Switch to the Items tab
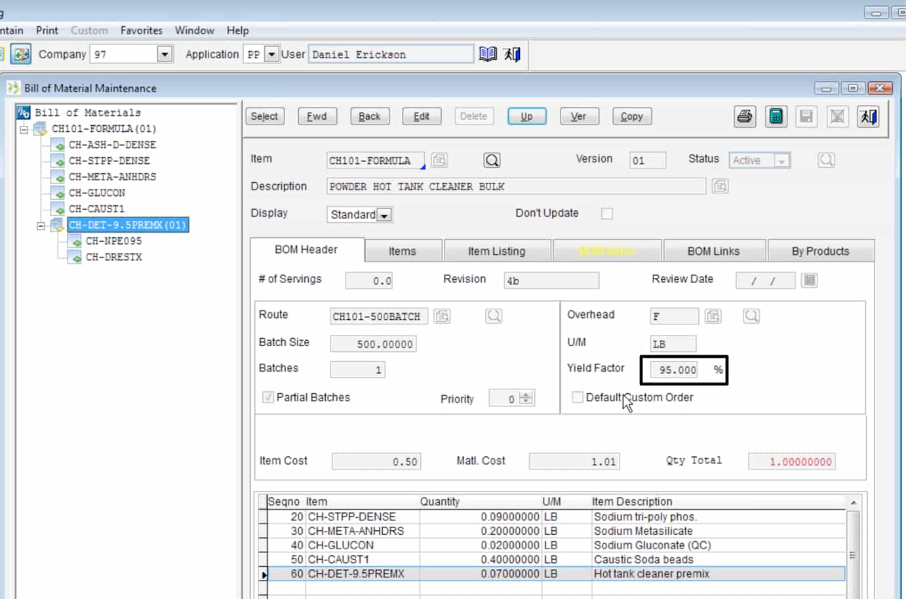Viewport: 906px width, 599px height. 403,251
